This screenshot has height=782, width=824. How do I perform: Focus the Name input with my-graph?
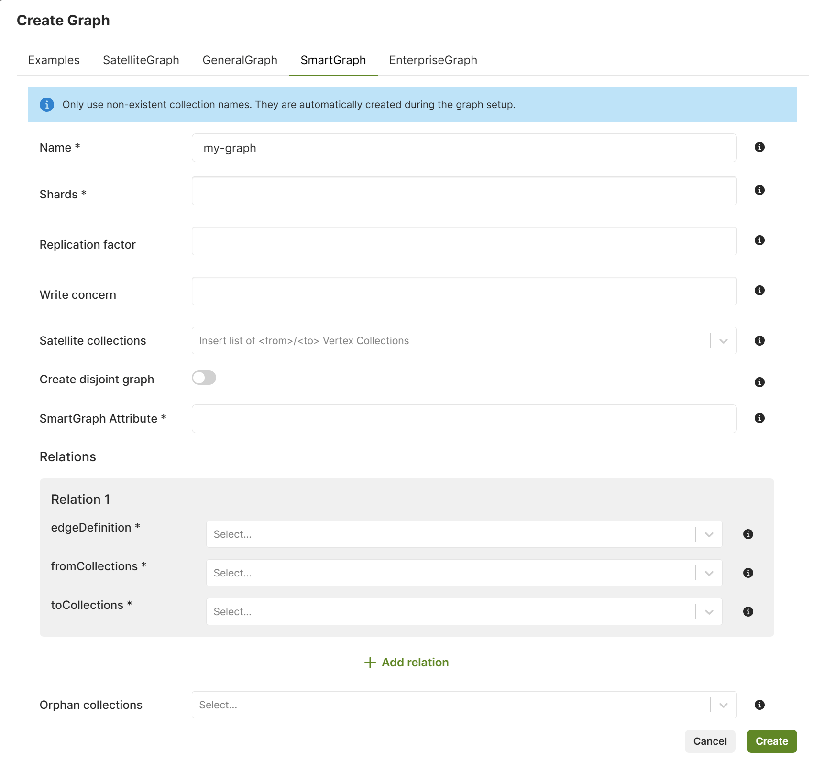(464, 148)
